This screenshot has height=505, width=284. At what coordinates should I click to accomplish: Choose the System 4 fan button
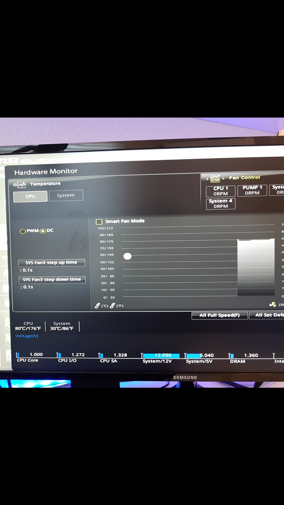221,204
